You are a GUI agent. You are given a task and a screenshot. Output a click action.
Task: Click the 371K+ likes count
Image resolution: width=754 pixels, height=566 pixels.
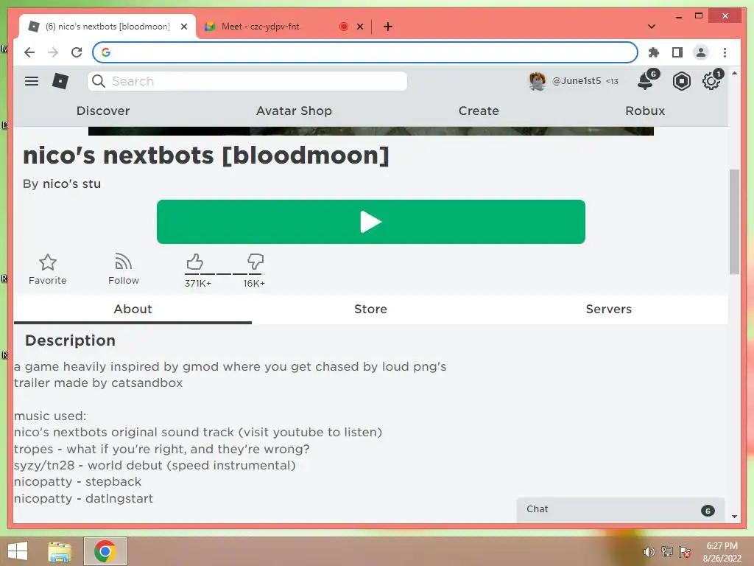(x=197, y=284)
